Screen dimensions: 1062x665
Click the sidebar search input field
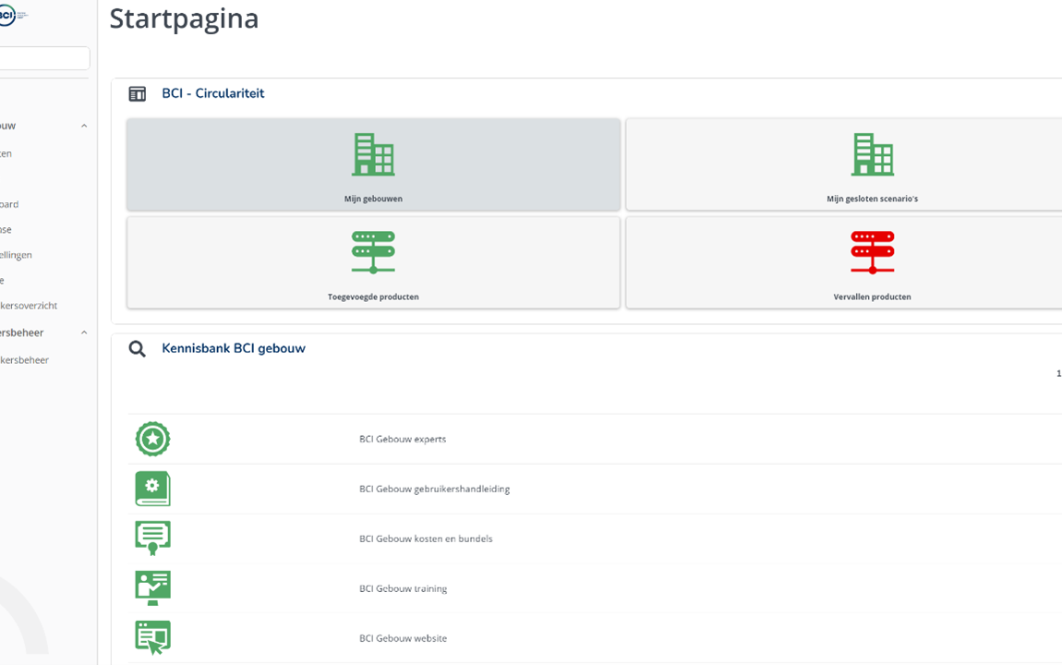[44, 58]
